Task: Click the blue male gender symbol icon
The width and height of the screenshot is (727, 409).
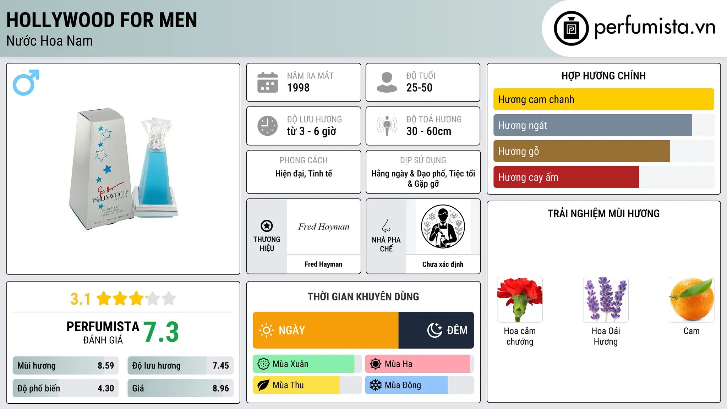Action: (26, 82)
